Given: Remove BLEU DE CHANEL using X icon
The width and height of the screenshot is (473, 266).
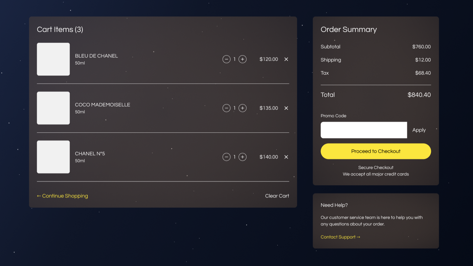Looking at the screenshot, I should pos(286,59).
